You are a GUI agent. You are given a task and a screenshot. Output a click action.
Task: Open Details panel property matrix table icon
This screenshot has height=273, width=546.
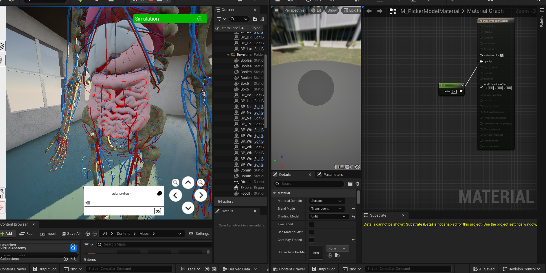point(350,184)
